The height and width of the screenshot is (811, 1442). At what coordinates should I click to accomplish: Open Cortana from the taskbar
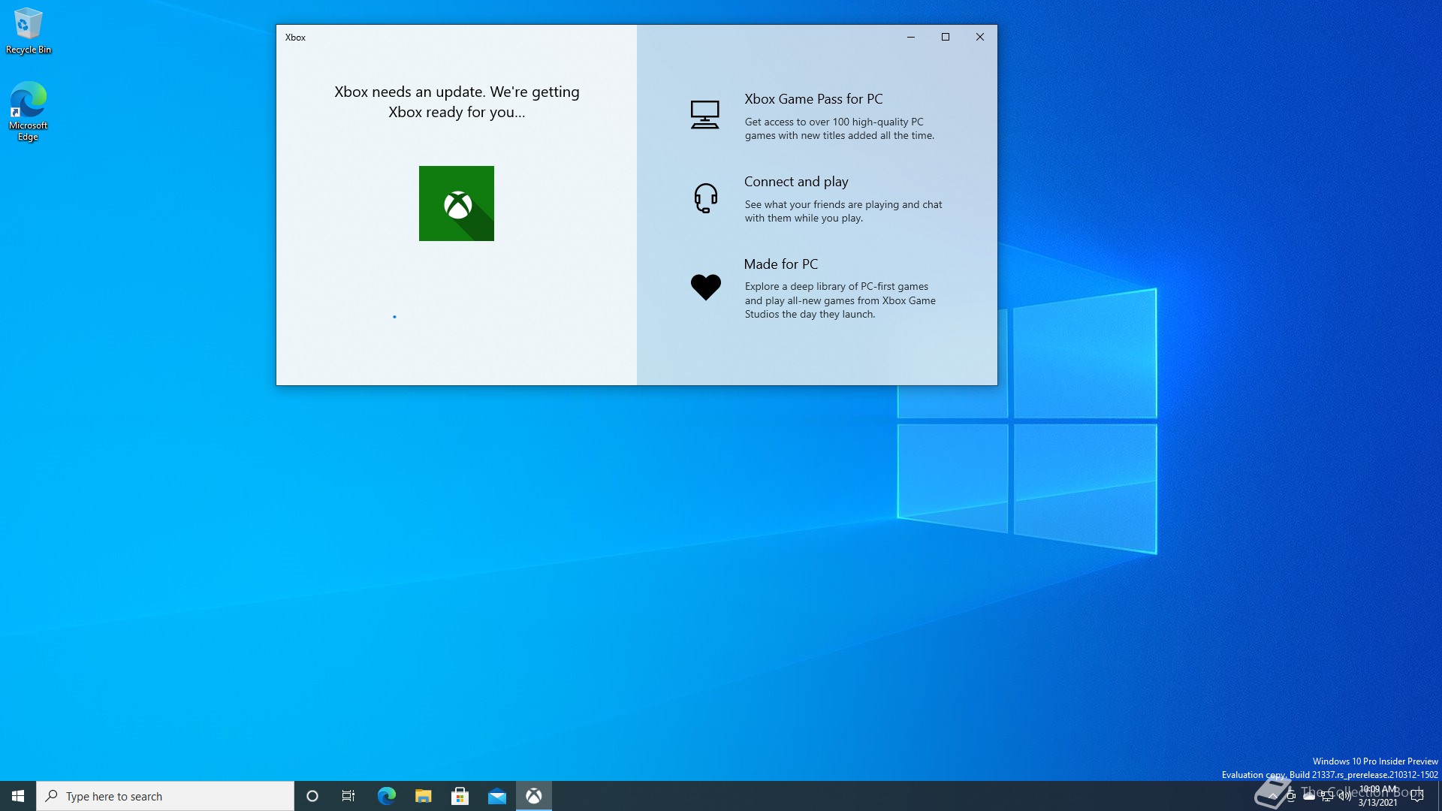[x=312, y=796]
